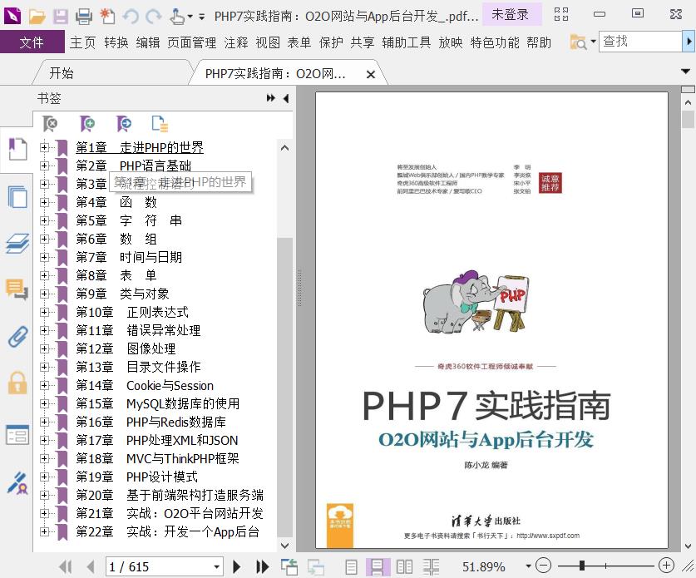This screenshot has height=578, width=696.
Task: Open the Security lock panel
Action: coord(17,383)
